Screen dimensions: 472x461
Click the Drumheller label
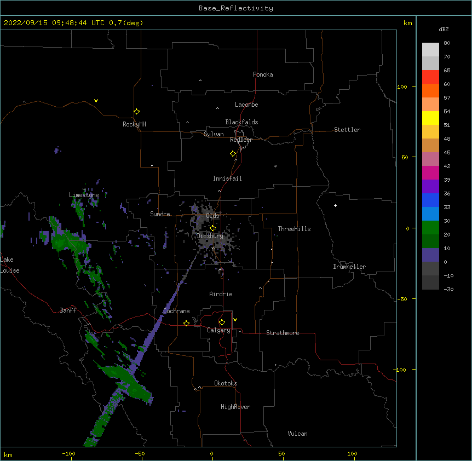point(349,267)
